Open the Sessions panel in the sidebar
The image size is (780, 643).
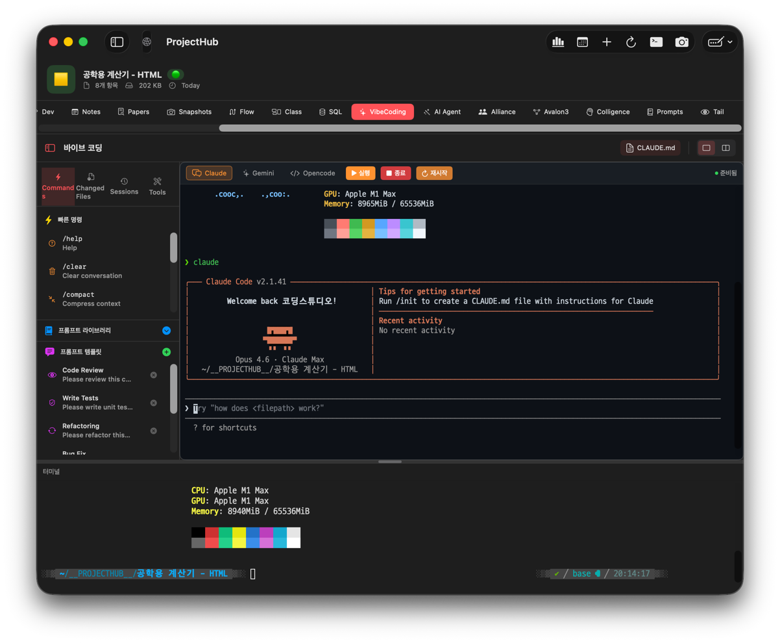(x=124, y=186)
